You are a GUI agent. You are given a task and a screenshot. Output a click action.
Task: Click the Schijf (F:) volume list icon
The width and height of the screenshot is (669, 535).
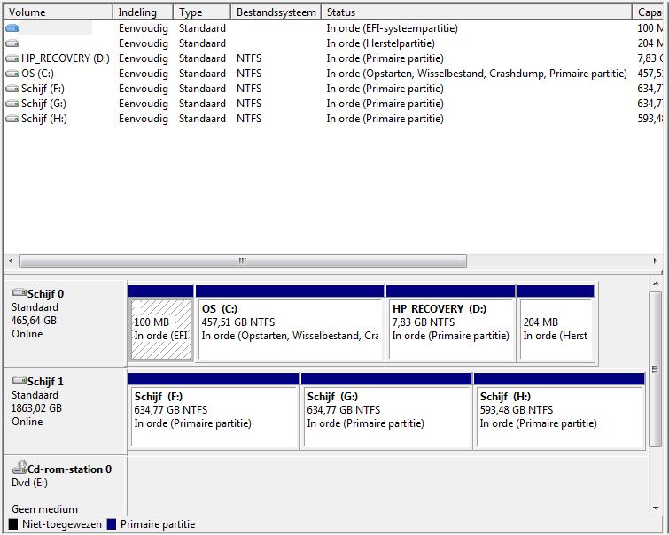pyautogui.click(x=12, y=89)
